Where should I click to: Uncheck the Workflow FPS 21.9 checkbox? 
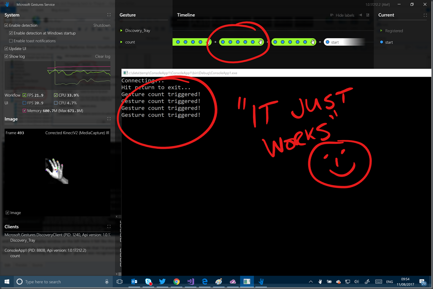[x=24, y=95]
